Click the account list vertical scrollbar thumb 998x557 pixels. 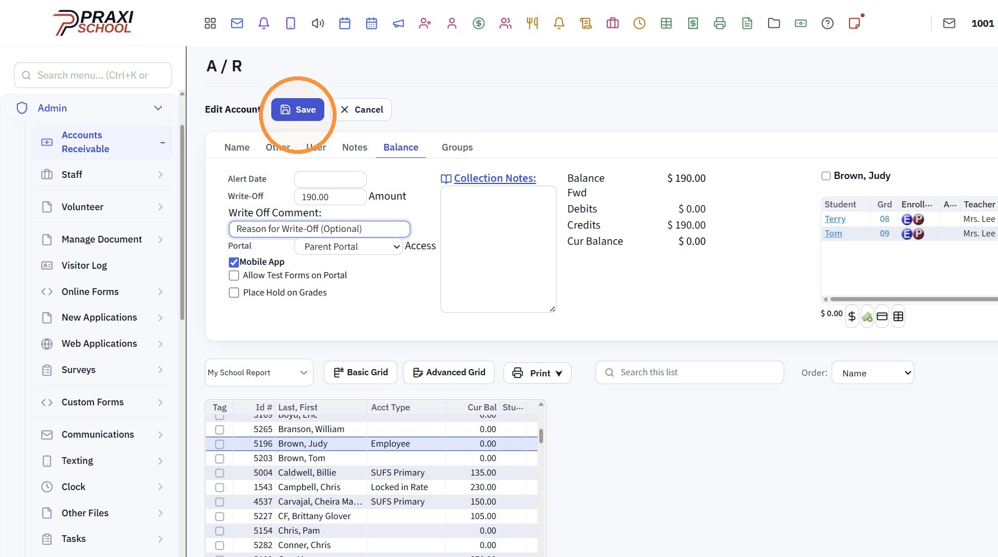click(541, 436)
